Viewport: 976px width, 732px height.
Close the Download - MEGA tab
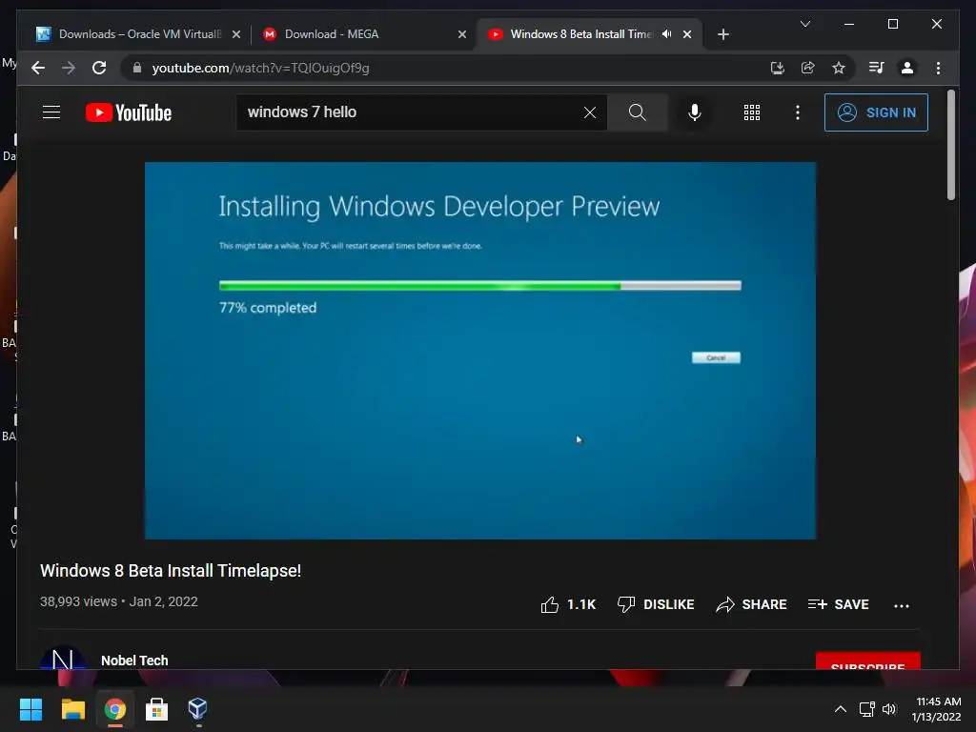(x=462, y=35)
